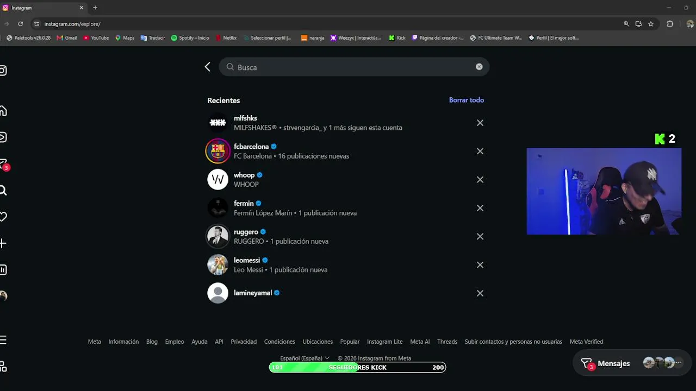Viewport: 696px width, 391px height.
Task: Open the Mensajes options ellipsis
Action: [x=678, y=363]
